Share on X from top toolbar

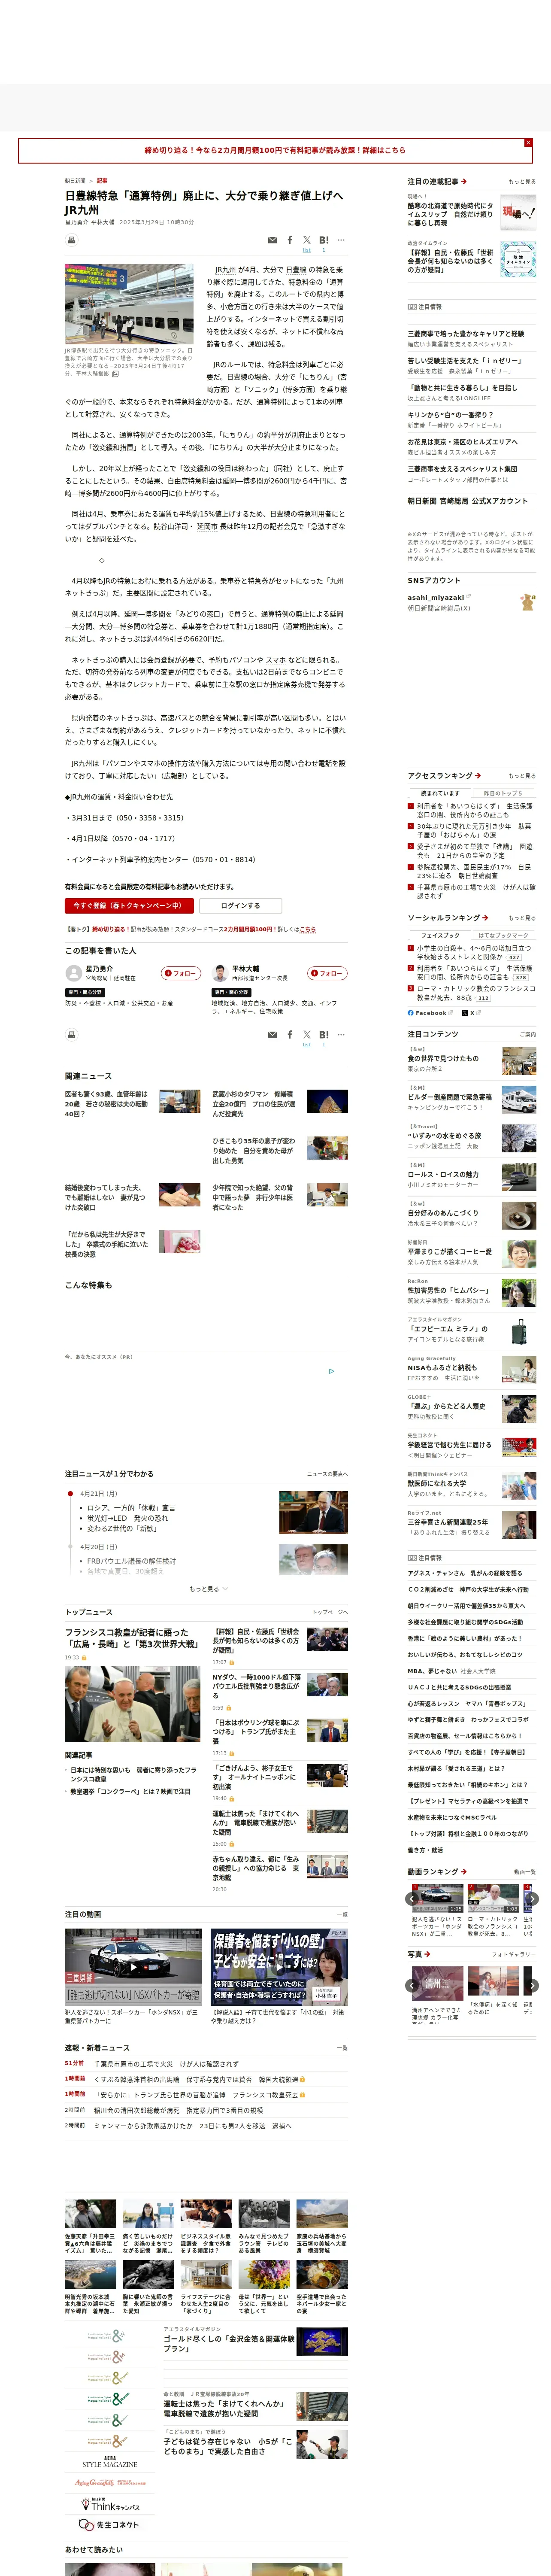coord(307,240)
